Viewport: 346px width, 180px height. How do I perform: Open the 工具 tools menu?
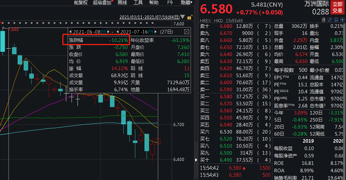pos(138,2)
